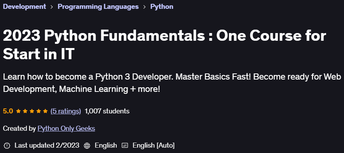Go to Programming Languages breadcrumb
344x153 pixels.
pyautogui.click(x=98, y=7)
